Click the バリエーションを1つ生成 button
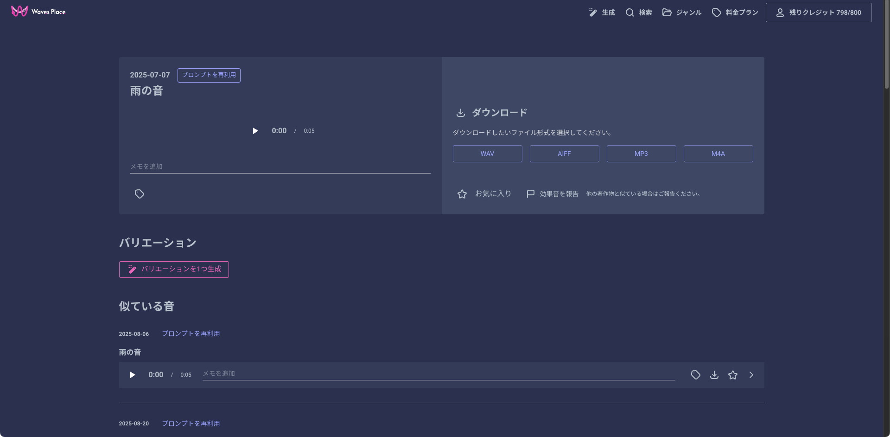The width and height of the screenshot is (890, 437). tap(174, 270)
